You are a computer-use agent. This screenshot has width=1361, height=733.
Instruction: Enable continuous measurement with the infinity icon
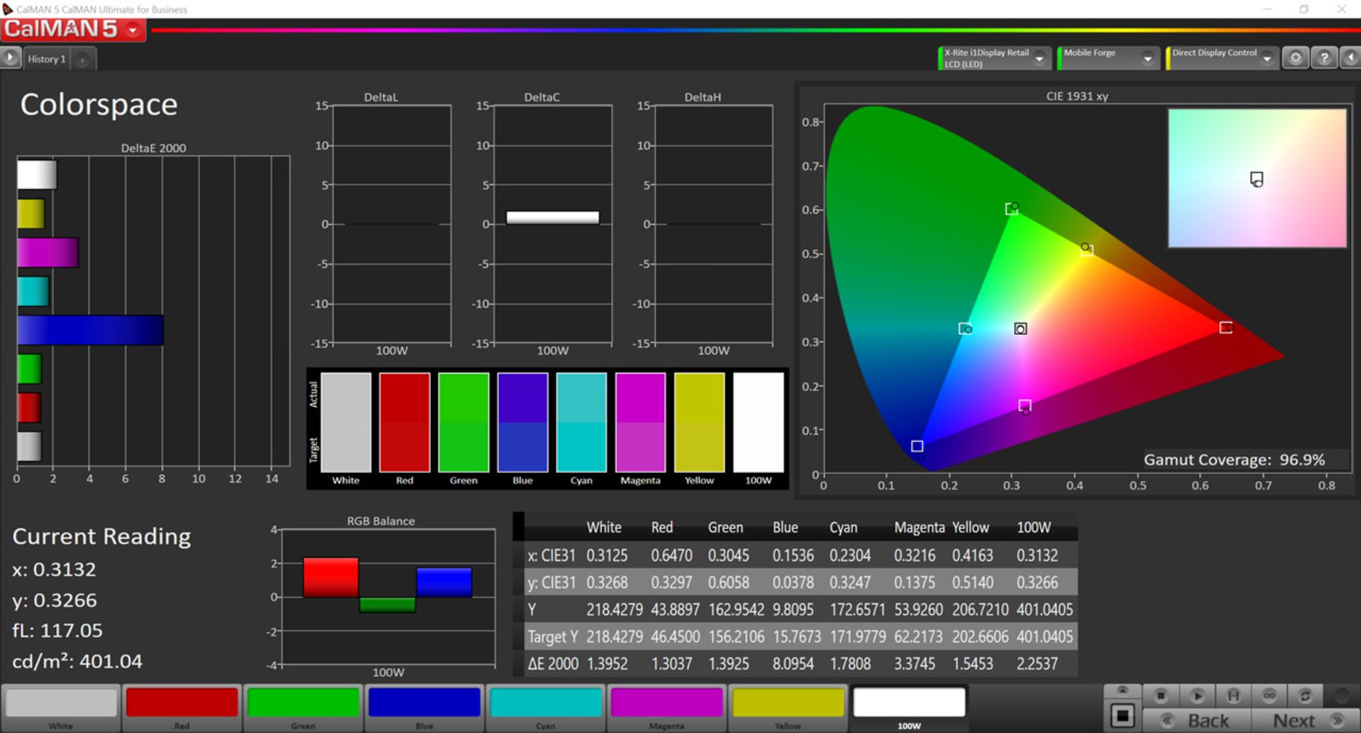pos(1270,695)
